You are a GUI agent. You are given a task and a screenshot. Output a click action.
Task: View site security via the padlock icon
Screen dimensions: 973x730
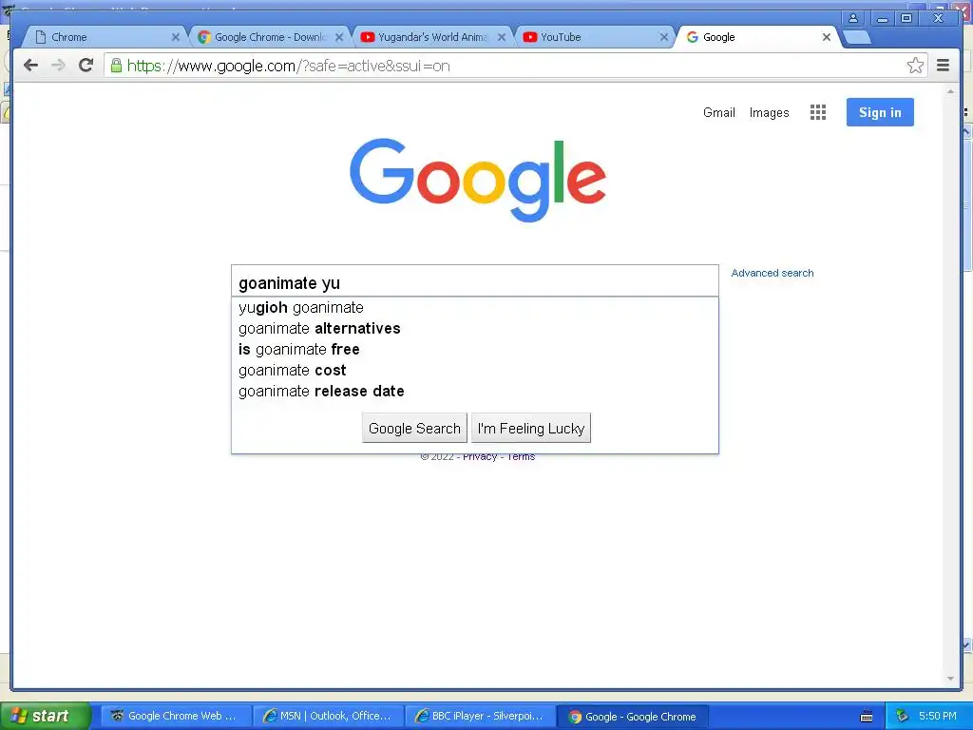point(116,66)
